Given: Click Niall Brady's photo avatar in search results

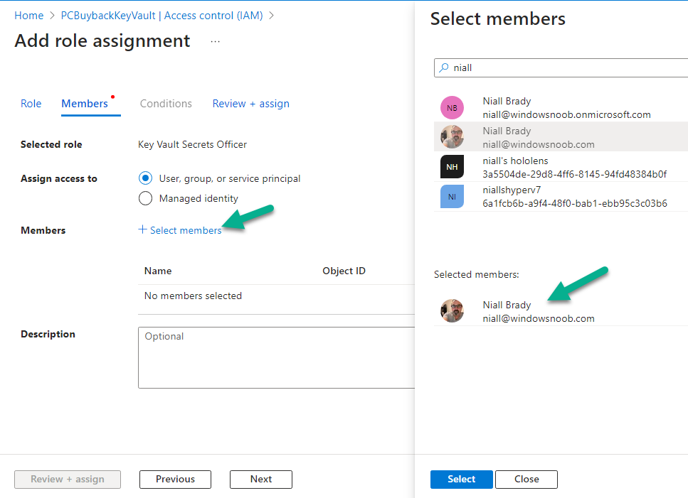Looking at the screenshot, I should coord(452,137).
